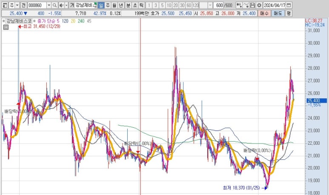Click the stock code input 000860

(x=37, y=5)
